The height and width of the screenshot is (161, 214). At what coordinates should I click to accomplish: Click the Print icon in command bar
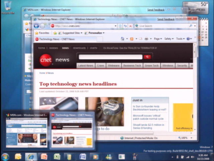pos(146,39)
